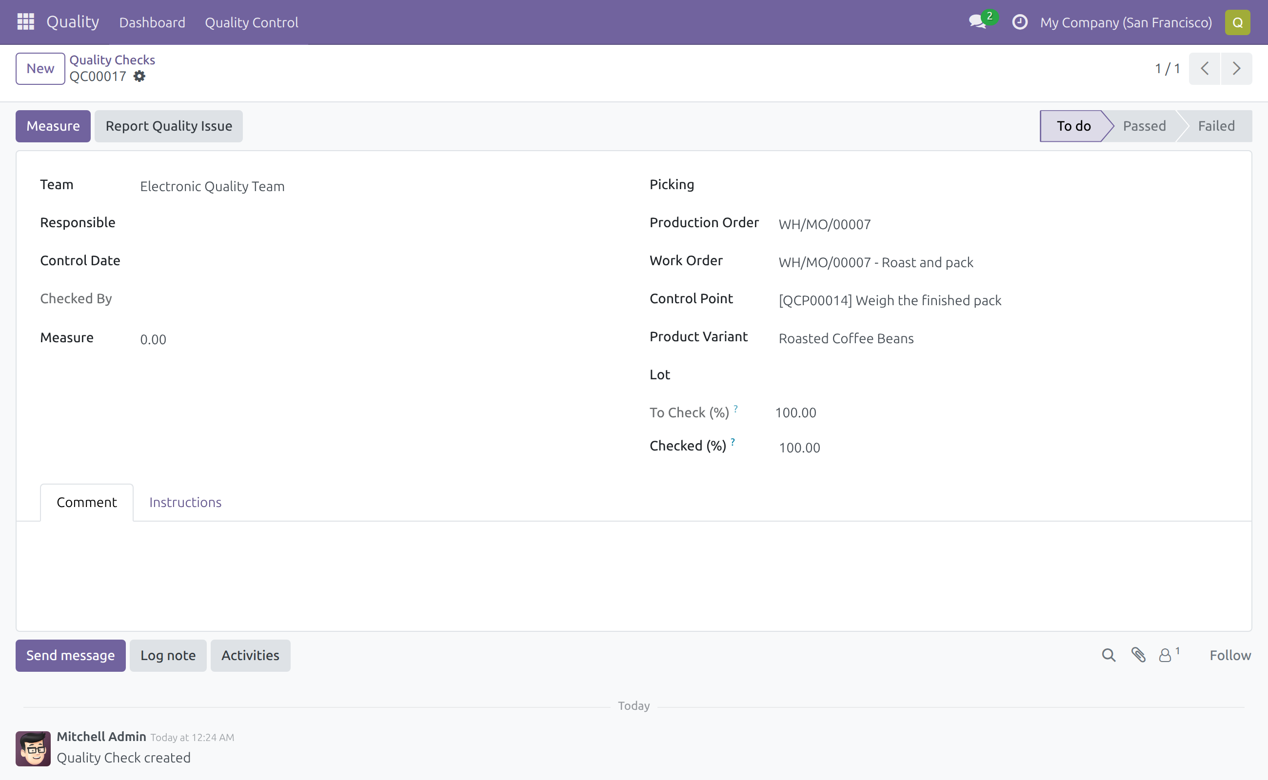The height and width of the screenshot is (780, 1268).
Task: Click the Quality app title
Action: coord(72,21)
